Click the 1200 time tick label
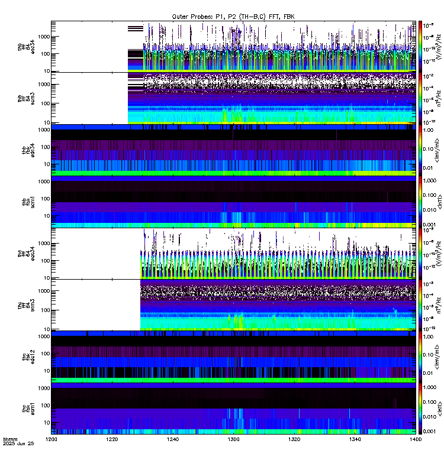The height and width of the screenshot is (473, 444). coord(51,439)
